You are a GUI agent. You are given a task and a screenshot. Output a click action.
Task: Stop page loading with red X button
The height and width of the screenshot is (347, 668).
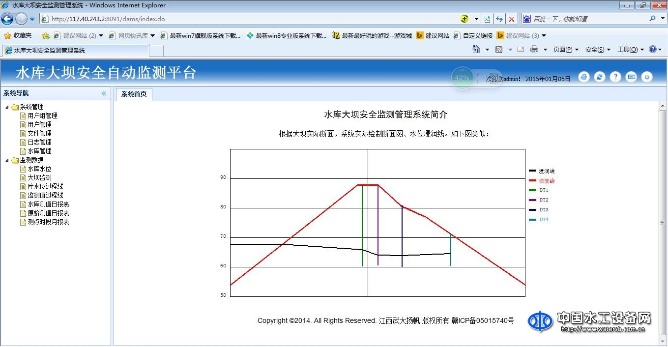[512, 19]
